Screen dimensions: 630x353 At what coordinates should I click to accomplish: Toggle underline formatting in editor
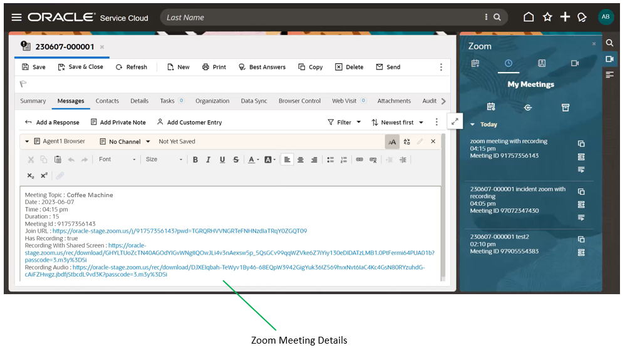[x=222, y=160]
